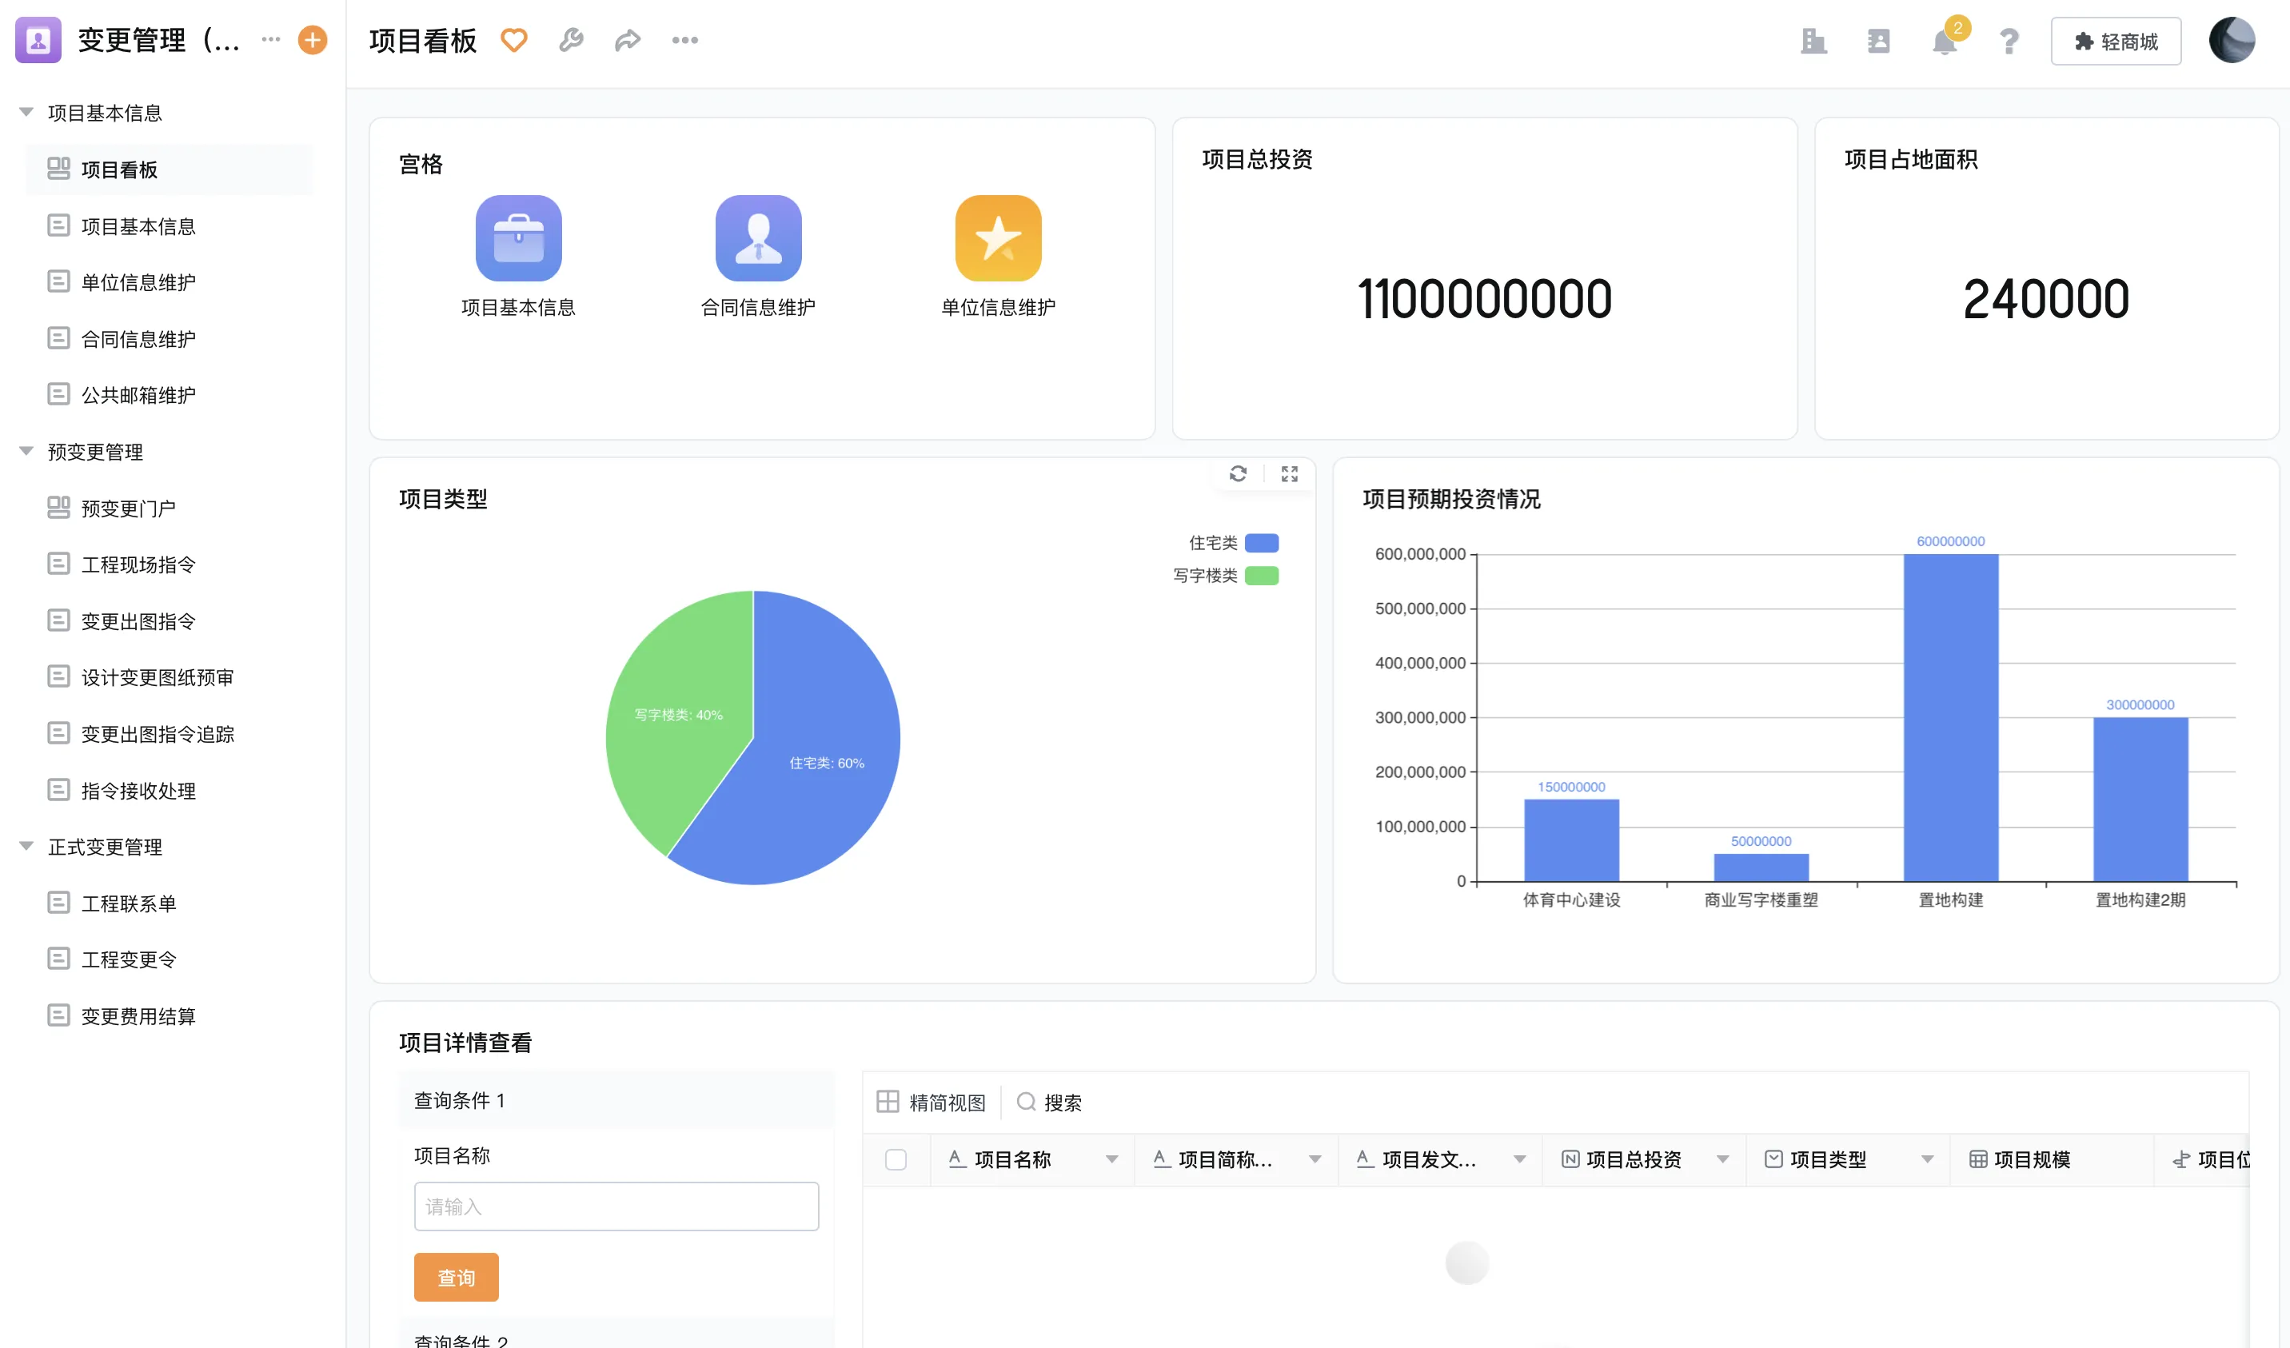
Task: Click the 项目名称 query input field
Action: pos(616,1206)
